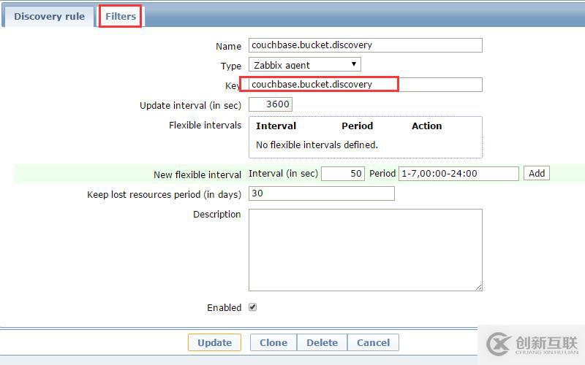Click the Period field 1-7,00:00-24:00
585x365 pixels.
[x=458, y=174]
